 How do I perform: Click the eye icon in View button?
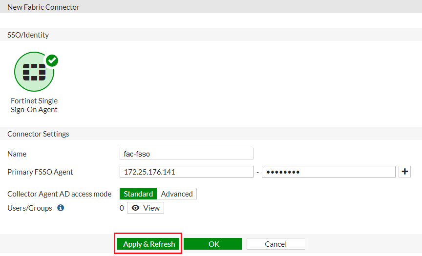pyautogui.click(x=135, y=208)
